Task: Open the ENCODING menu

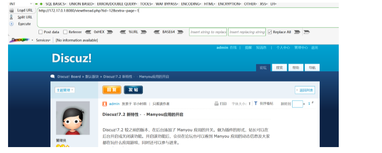Action: pyautogui.click(x=191, y=4)
